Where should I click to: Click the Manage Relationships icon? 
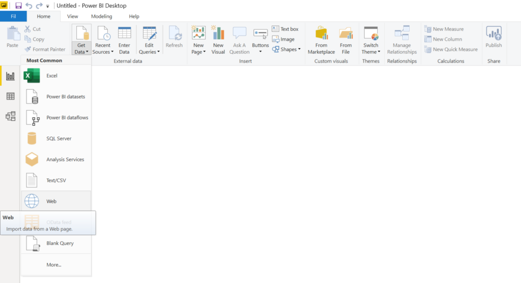click(x=401, y=34)
